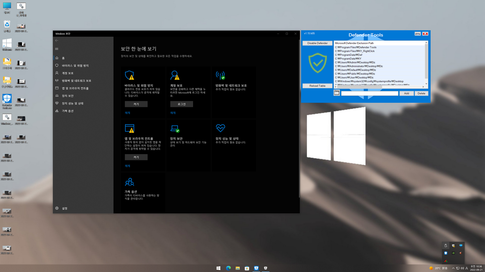Screen dimensions: 485x272
Task: Click Microsoft Defender Exclusion Path column header
Action: coord(379,43)
